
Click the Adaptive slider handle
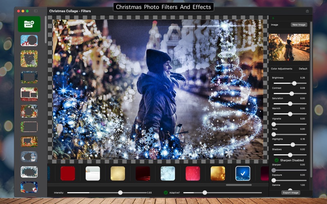(205, 193)
